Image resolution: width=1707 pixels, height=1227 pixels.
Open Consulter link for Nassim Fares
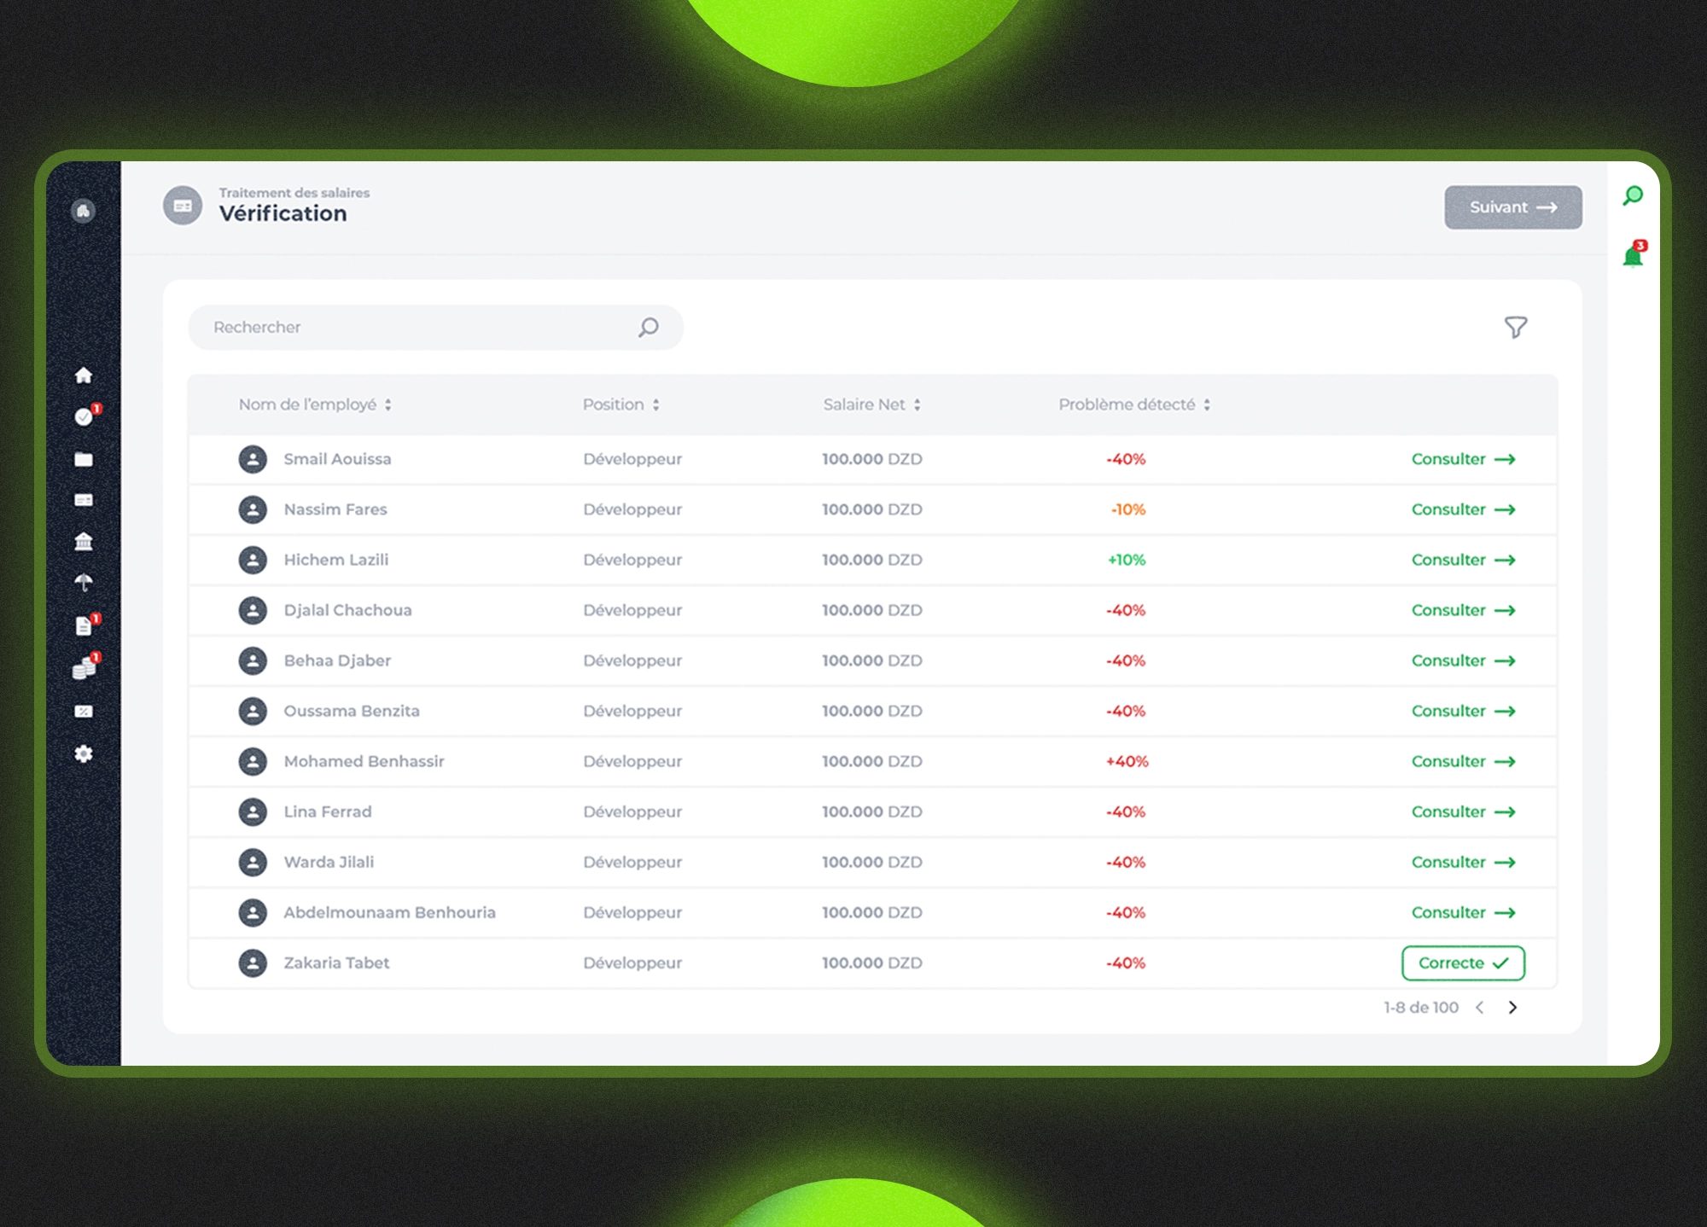(x=1463, y=509)
